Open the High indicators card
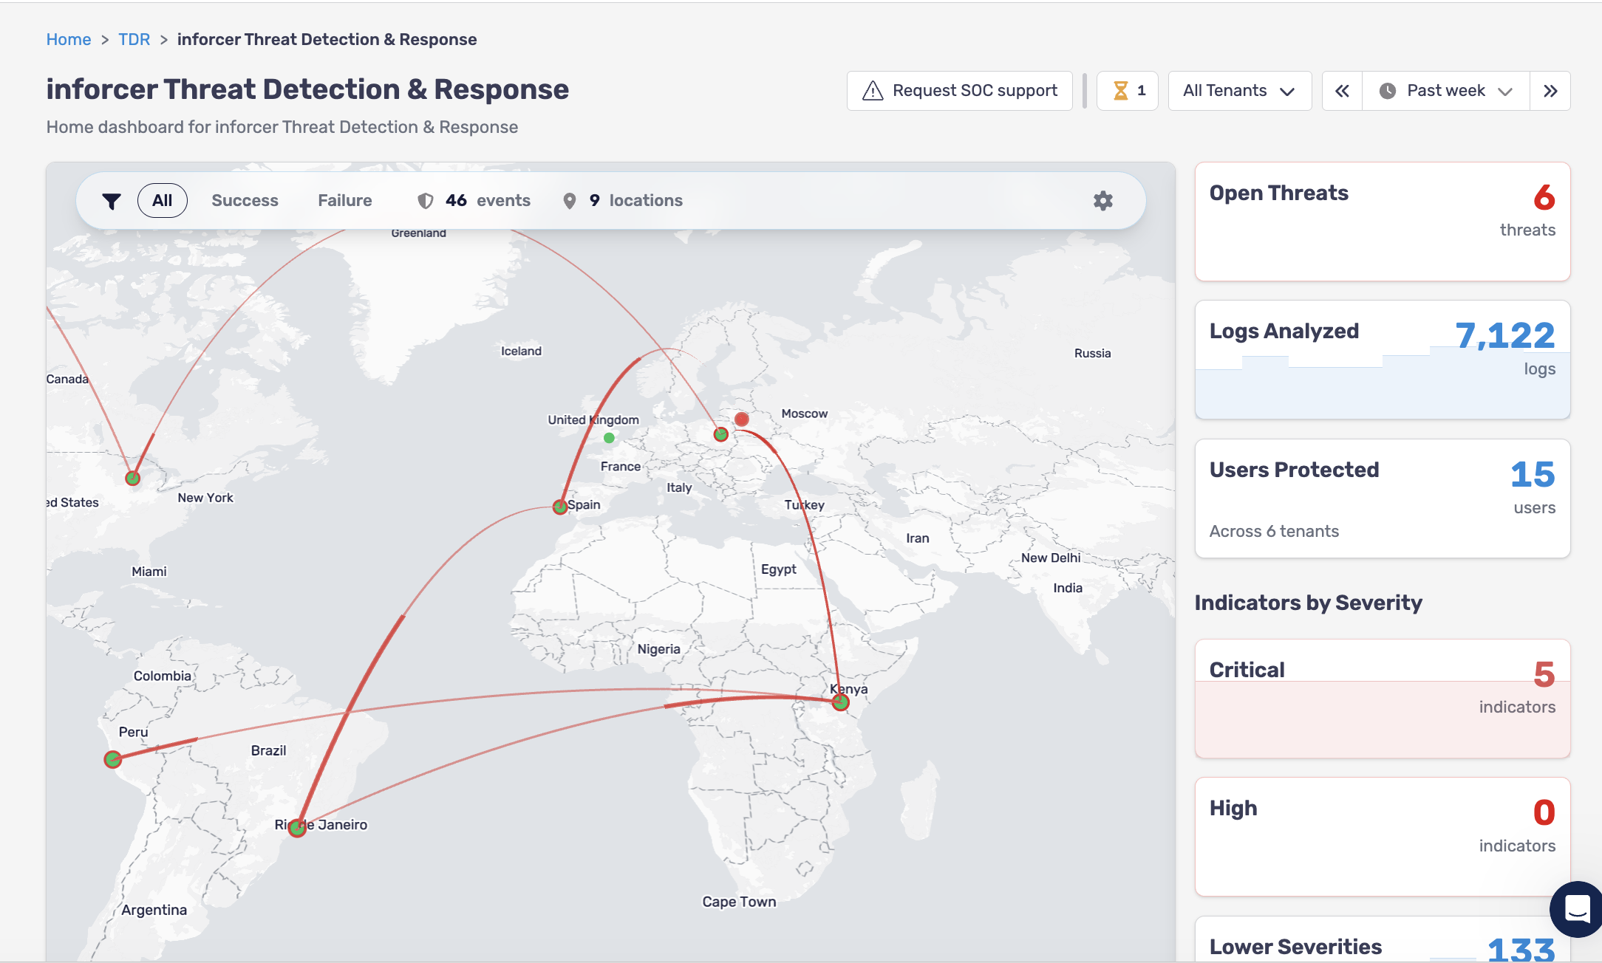This screenshot has height=963, width=1602. [1382, 837]
